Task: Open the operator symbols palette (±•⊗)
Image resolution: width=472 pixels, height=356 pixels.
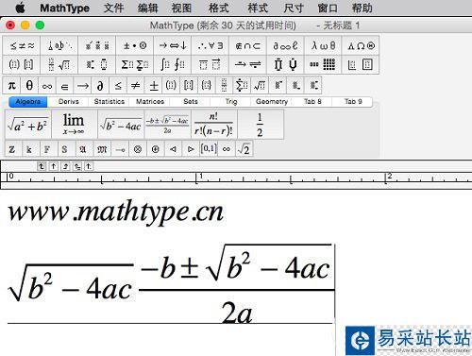Action: 135,46
